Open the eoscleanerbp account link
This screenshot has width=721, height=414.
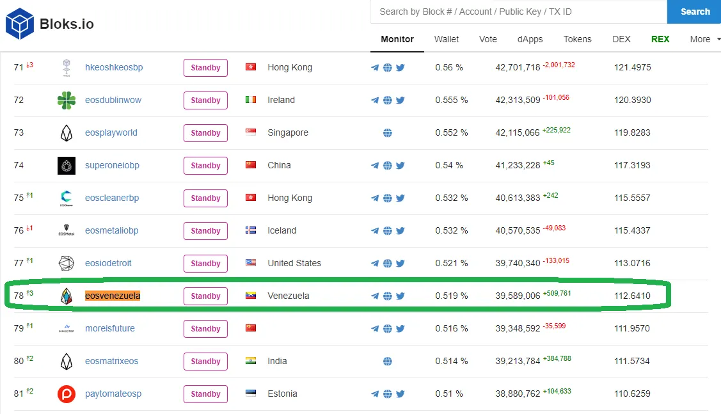tap(112, 198)
